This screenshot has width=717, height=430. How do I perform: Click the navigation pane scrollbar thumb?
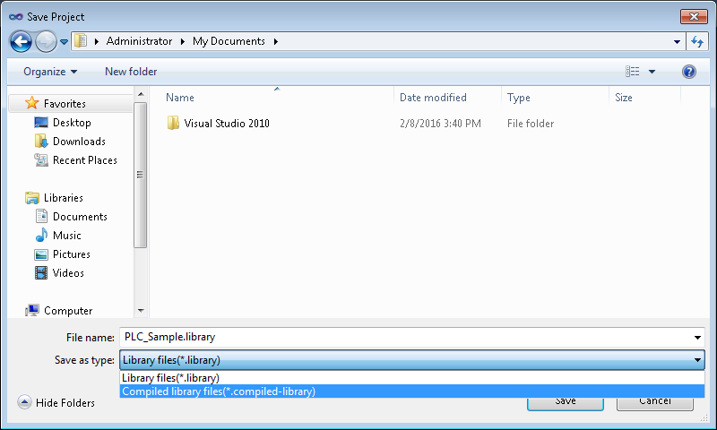point(140,175)
